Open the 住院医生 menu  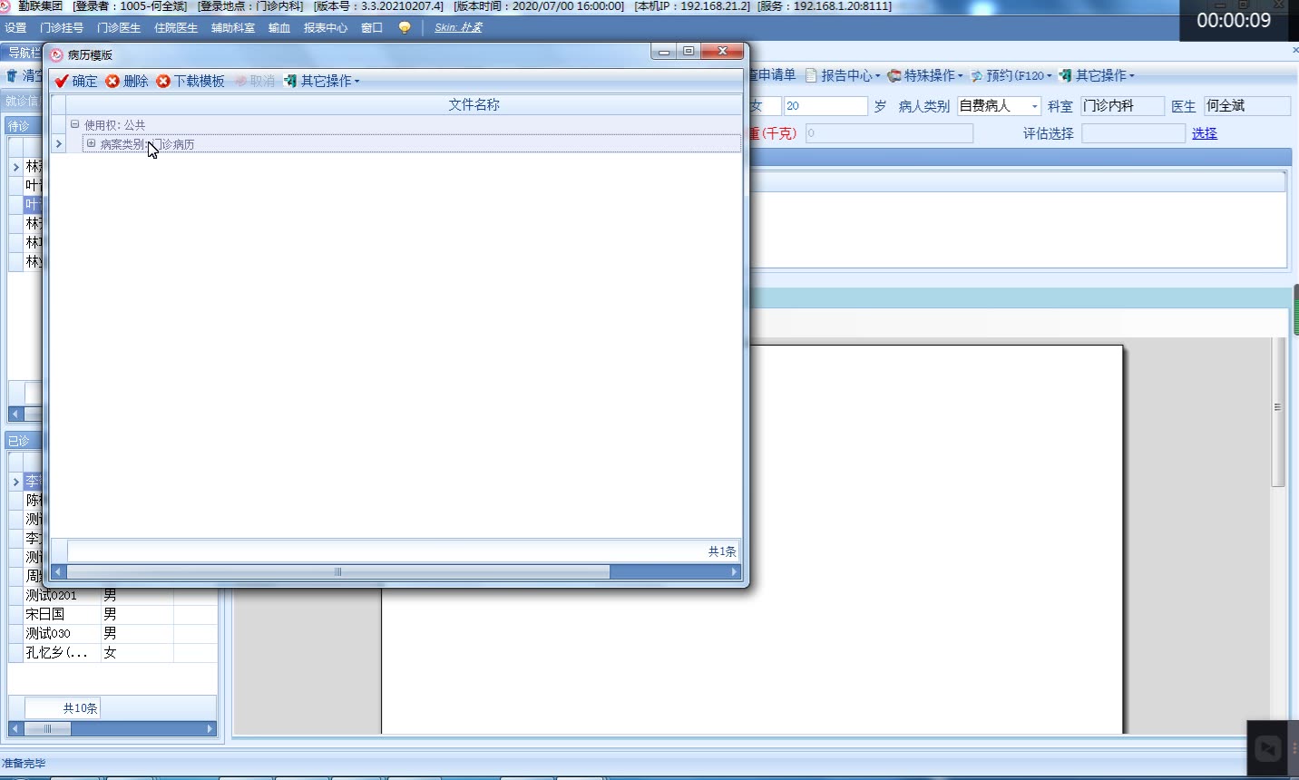click(x=176, y=28)
